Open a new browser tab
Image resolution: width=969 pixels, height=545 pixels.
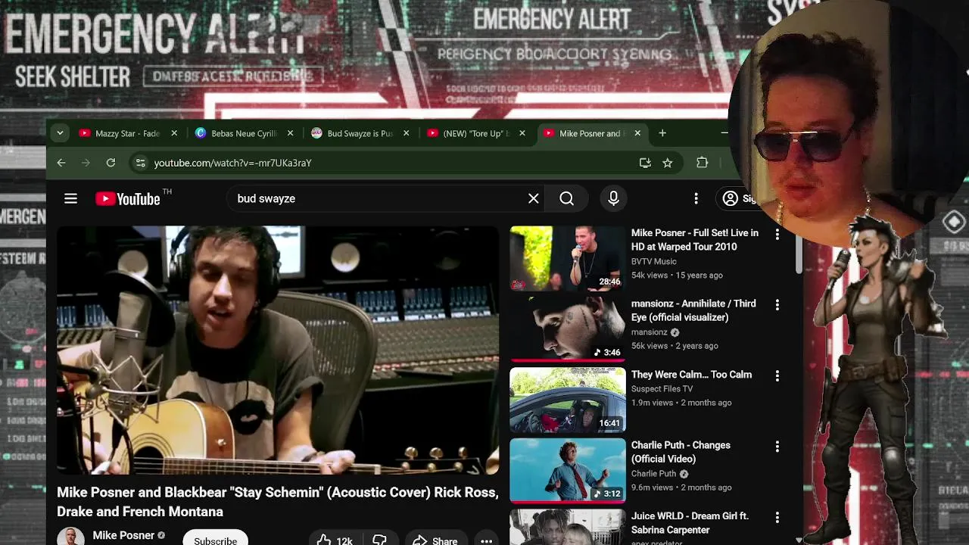pos(662,133)
